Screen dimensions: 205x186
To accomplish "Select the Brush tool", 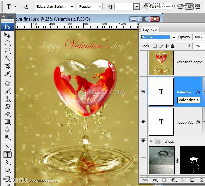I will (7, 91).
